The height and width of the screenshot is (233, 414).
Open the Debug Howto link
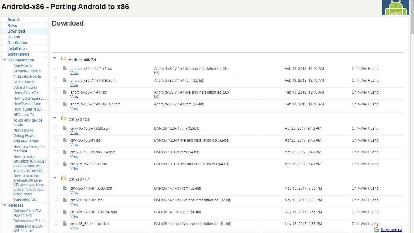pos(24,136)
